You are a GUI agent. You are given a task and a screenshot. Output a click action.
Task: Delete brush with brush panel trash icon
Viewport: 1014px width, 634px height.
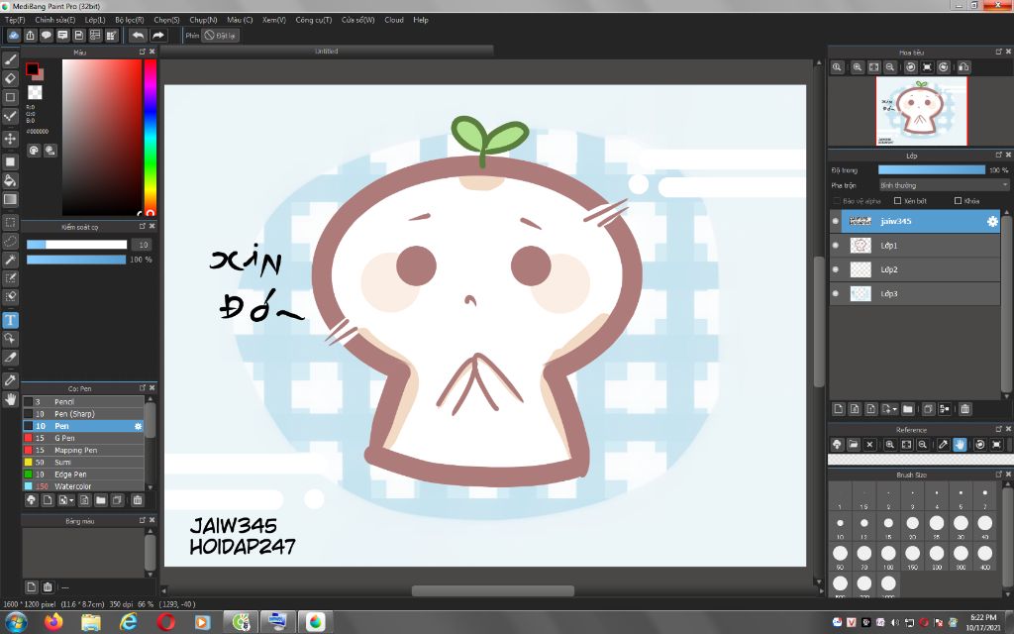click(x=137, y=500)
